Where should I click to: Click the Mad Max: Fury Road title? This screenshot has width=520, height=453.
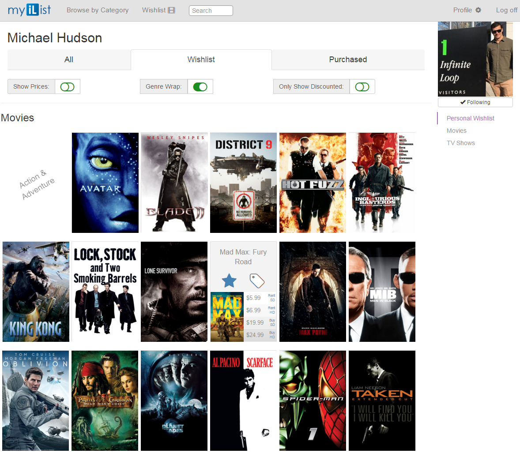coord(243,257)
